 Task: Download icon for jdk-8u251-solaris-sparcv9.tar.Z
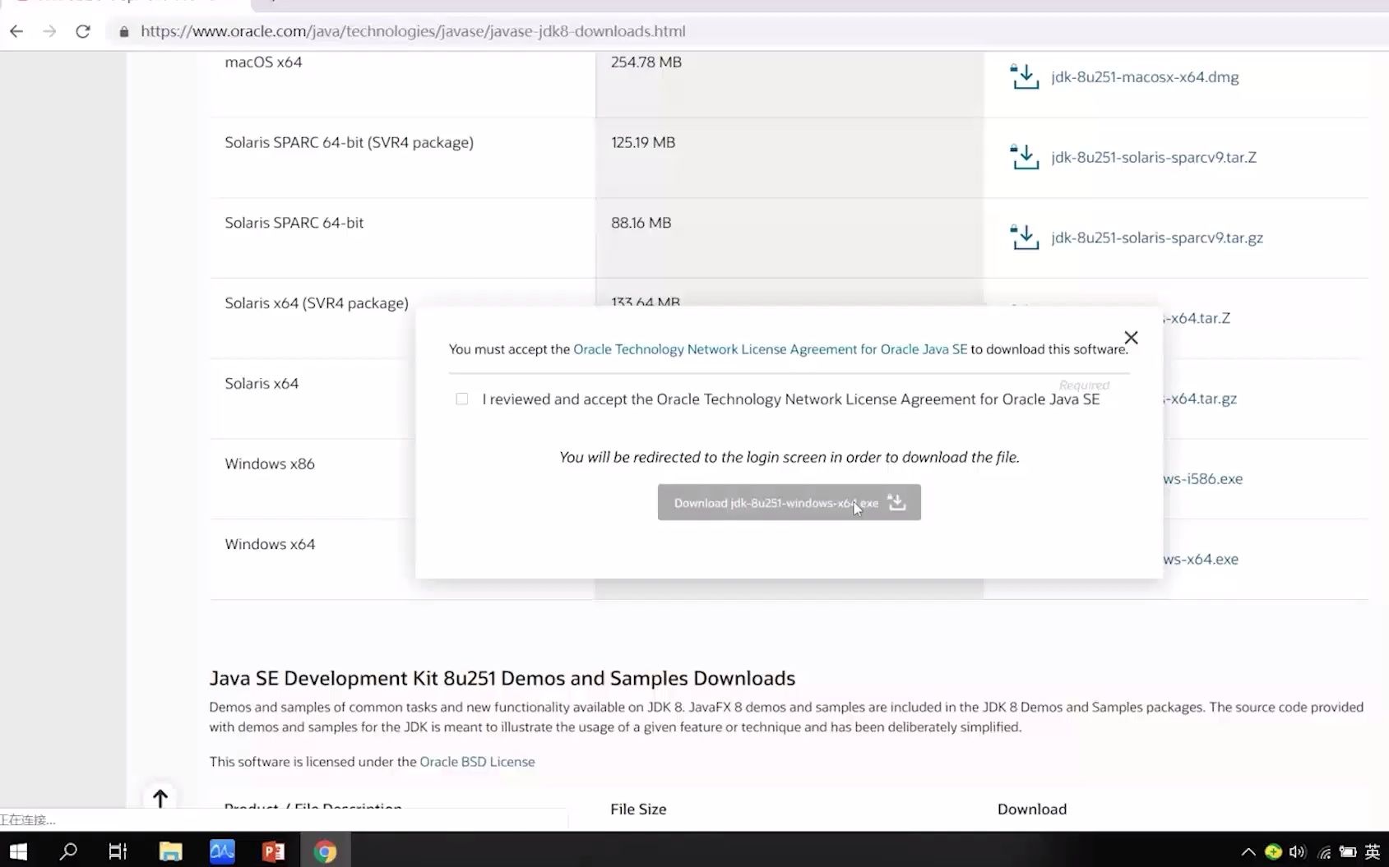click(x=1025, y=157)
